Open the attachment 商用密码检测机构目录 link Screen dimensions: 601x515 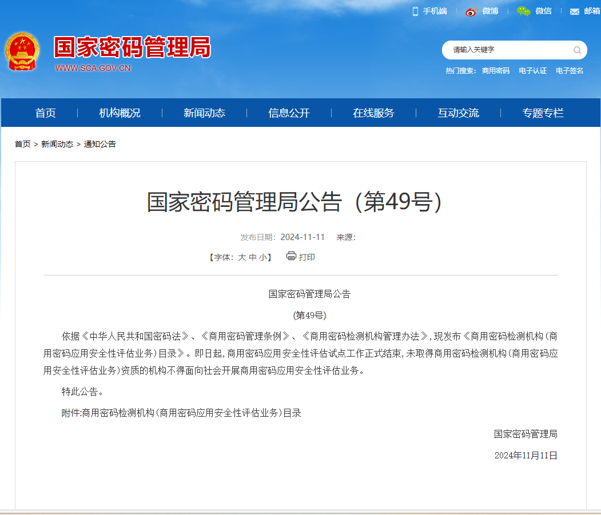pos(191,413)
